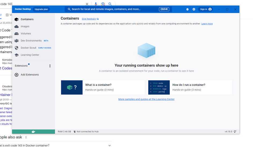Image resolution: width=253 pixels, height=147 pixels.
Task: Open the What is a container guide
Action: point(103,87)
